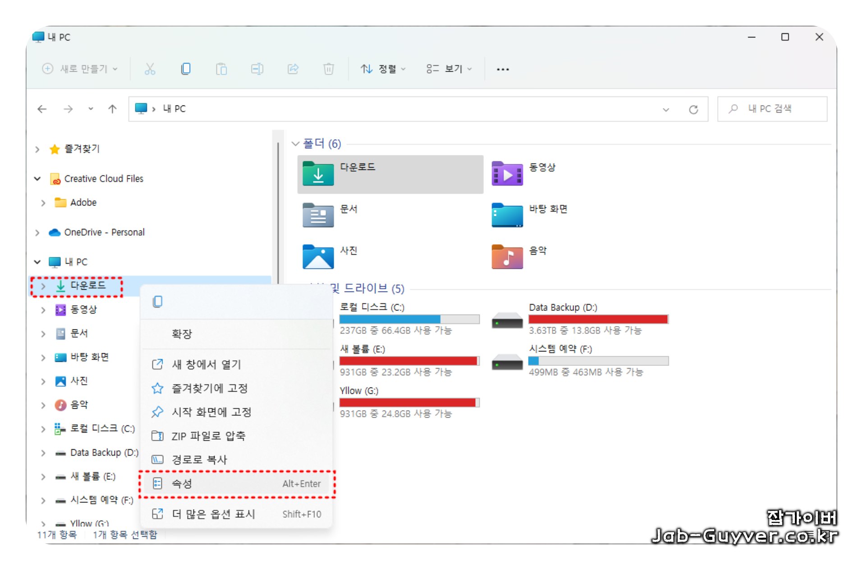Click the Paste clipboard icon

click(221, 69)
